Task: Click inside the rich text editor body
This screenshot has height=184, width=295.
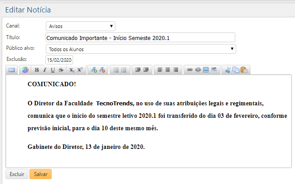Action: pos(149,121)
